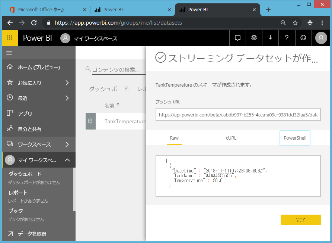Click the search magnifier icon in content list

88,69
